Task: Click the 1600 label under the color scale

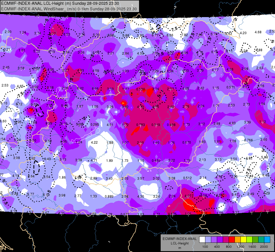Action: coord(252,247)
